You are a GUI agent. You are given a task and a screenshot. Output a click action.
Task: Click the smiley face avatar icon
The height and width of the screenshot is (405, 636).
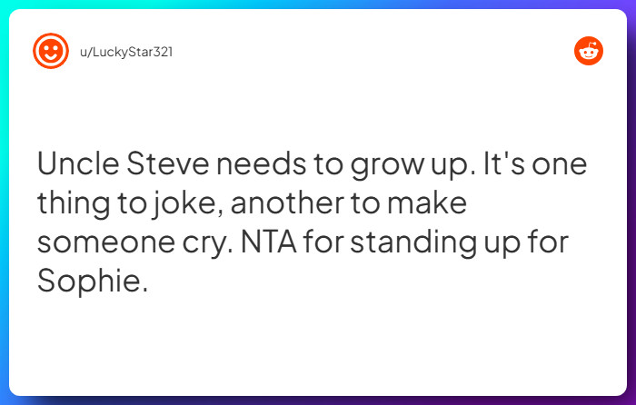tap(51, 51)
